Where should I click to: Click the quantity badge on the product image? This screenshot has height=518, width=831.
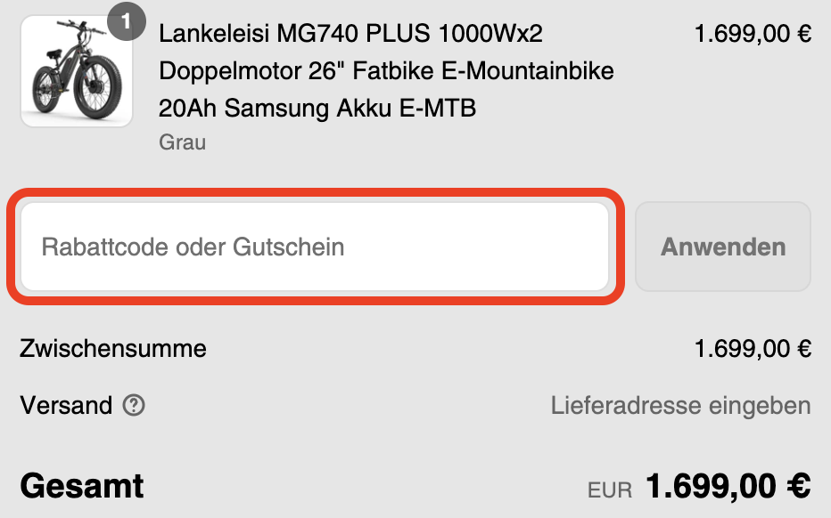coord(126,21)
